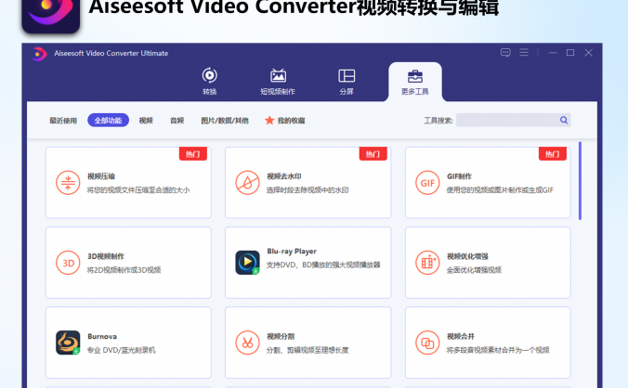
Task: Focus the 工具搜索 search field
Action: pyautogui.click(x=513, y=120)
